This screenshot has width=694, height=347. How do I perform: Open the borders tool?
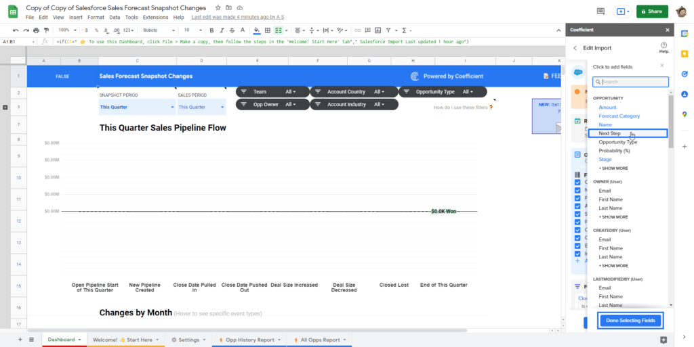pyautogui.click(x=267, y=30)
